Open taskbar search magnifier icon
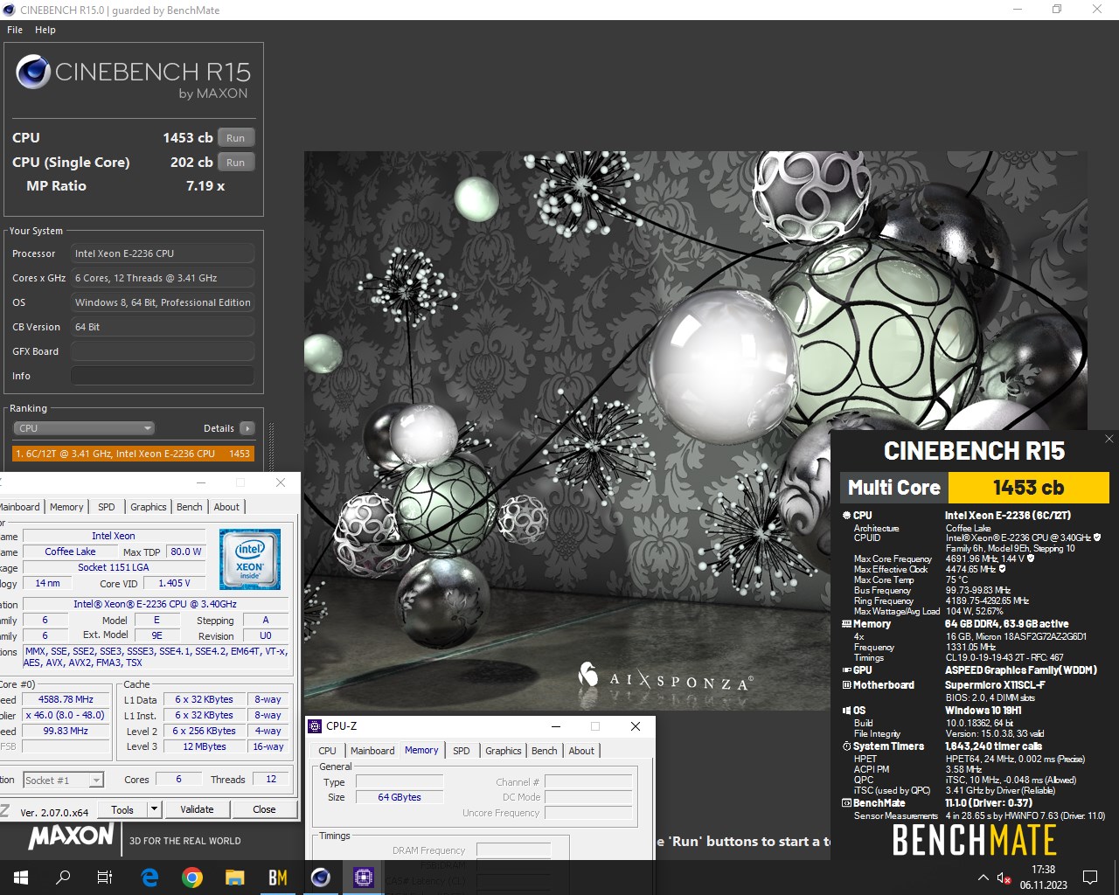The width and height of the screenshot is (1119, 895). 63,878
